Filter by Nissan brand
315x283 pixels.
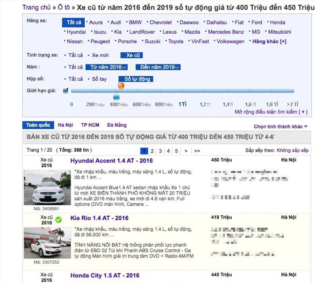pos(74,42)
